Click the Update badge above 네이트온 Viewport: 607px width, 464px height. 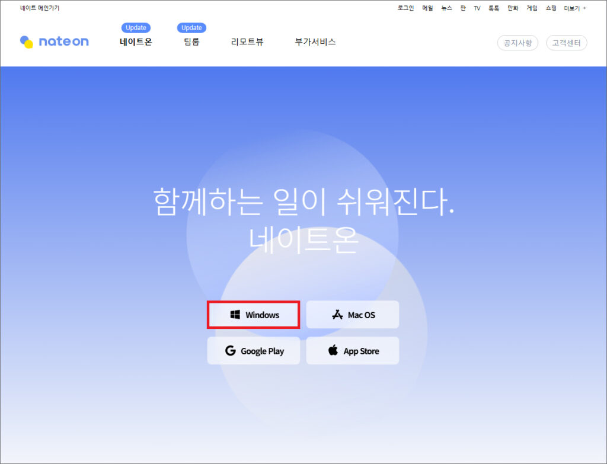pyautogui.click(x=136, y=28)
